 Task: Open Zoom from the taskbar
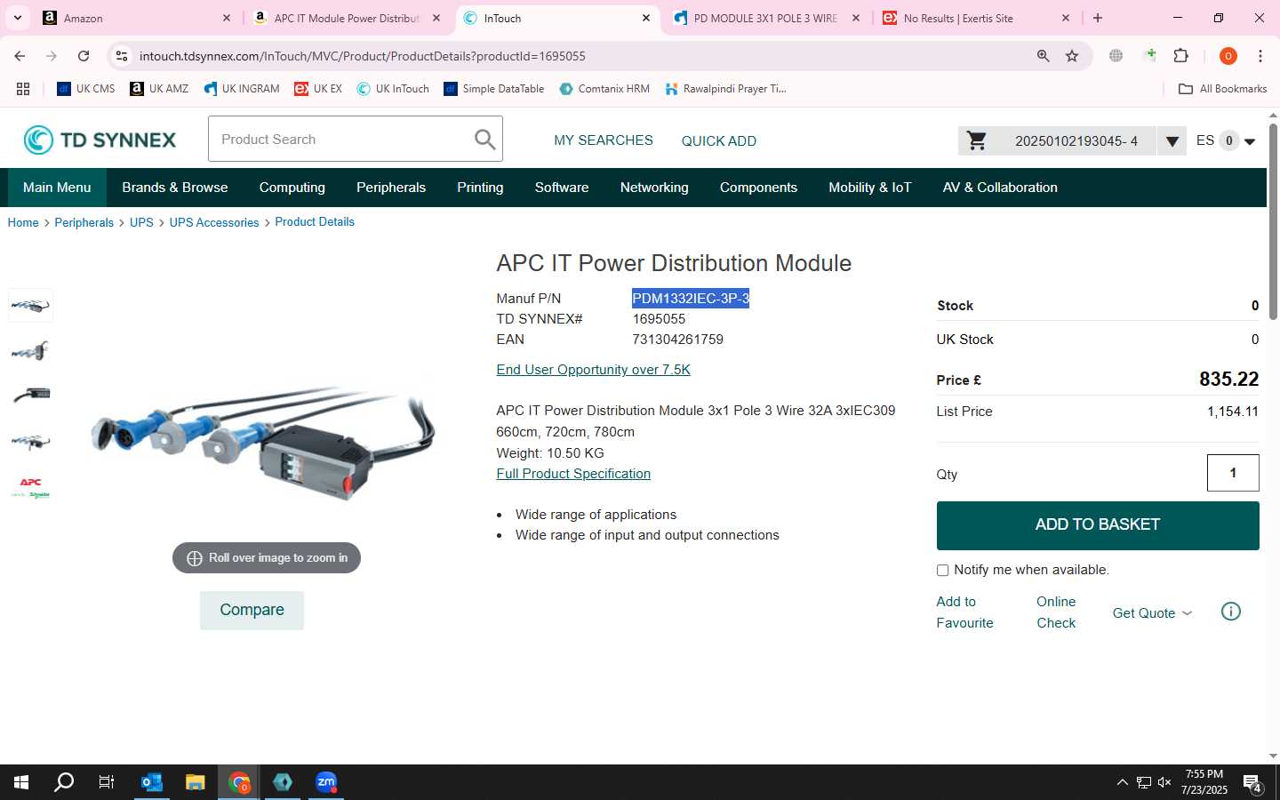coord(326,782)
